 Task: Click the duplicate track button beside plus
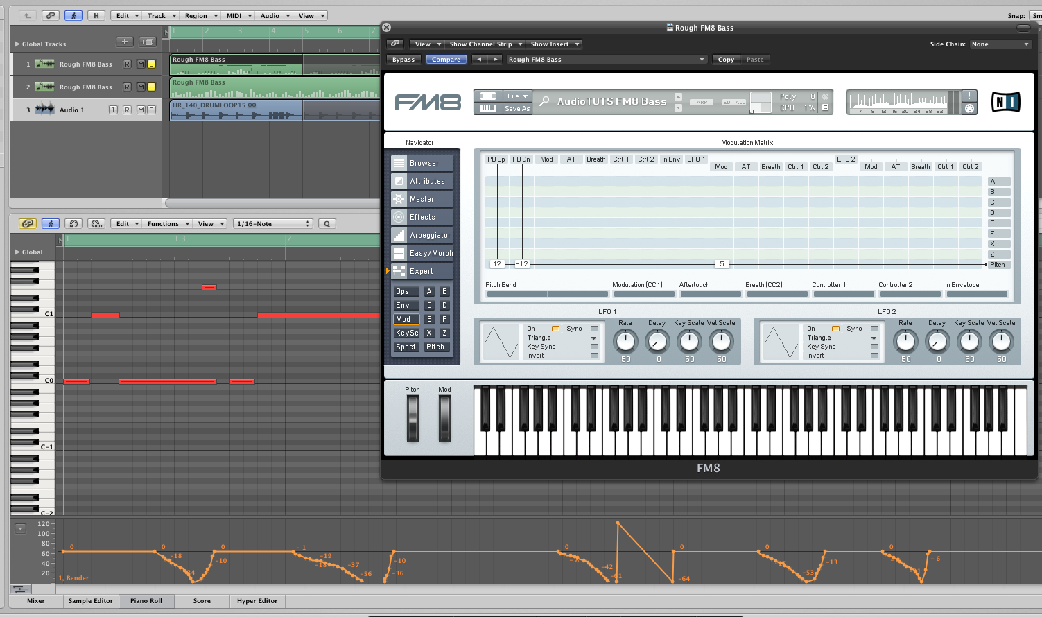147,42
